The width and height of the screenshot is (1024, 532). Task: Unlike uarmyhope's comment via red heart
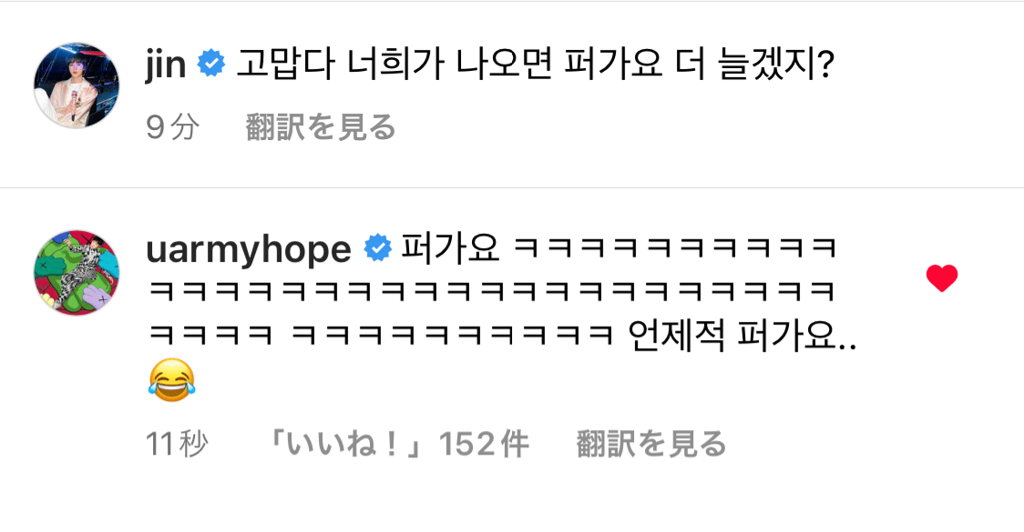[942, 278]
